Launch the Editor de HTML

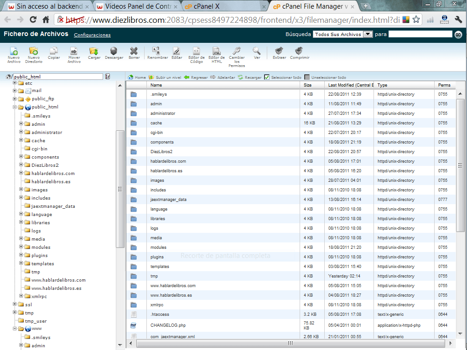tap(217, 55)
